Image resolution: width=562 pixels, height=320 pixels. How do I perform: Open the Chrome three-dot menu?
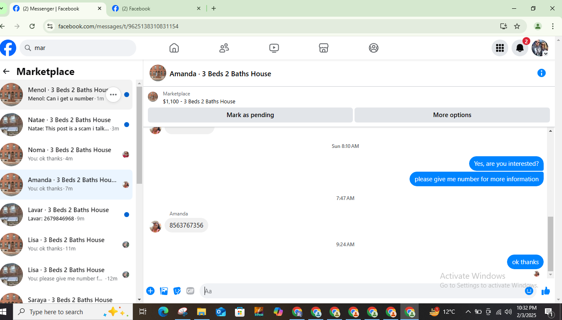[x=553, y=26]
